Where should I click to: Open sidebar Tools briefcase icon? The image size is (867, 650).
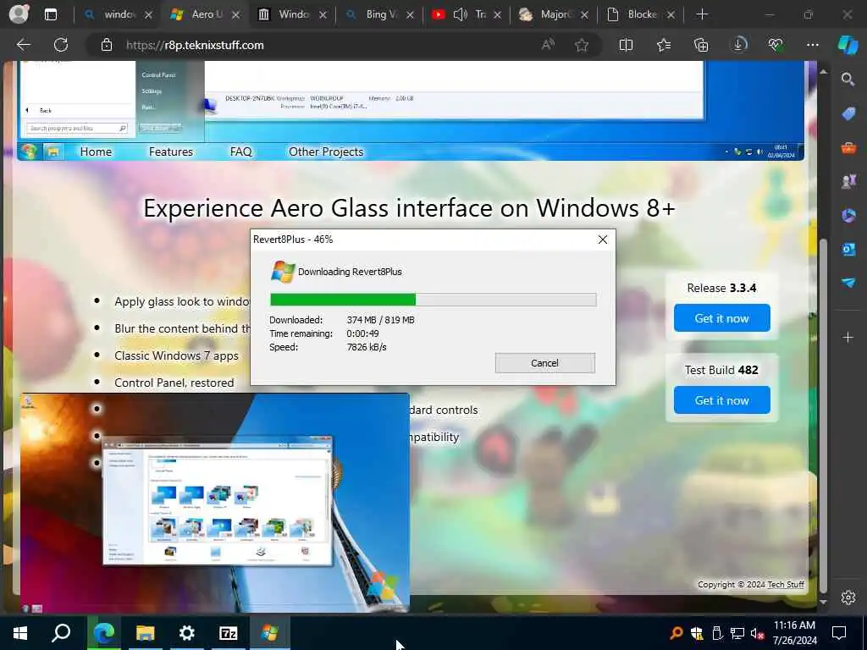click(848, 147)
